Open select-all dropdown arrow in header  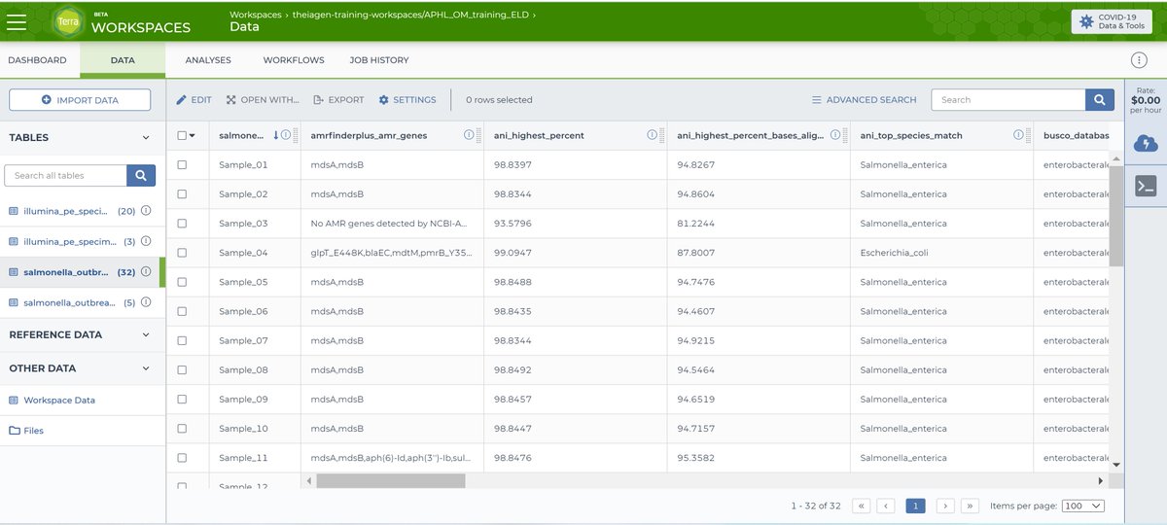point(193,136)
